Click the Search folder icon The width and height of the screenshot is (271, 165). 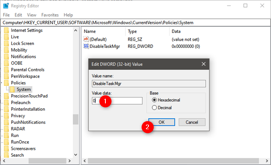click(6, 155)
